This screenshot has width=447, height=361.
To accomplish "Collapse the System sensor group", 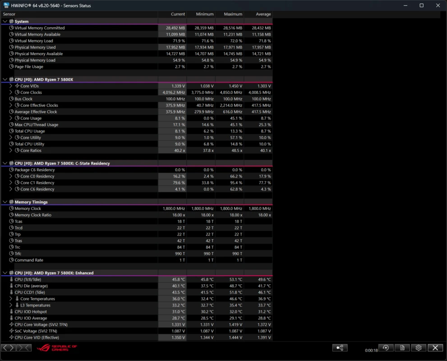I will pyautogui.click(x=5, y=21).
